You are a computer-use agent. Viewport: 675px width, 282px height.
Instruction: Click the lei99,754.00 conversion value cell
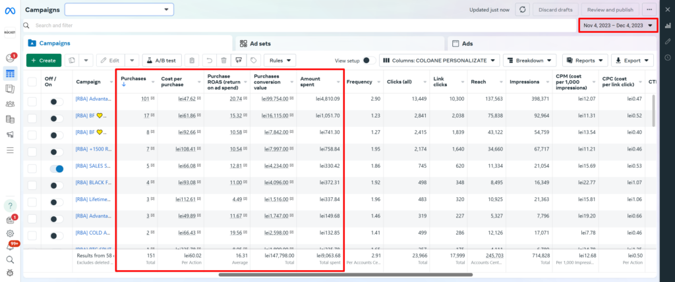(x=275, y=99)
